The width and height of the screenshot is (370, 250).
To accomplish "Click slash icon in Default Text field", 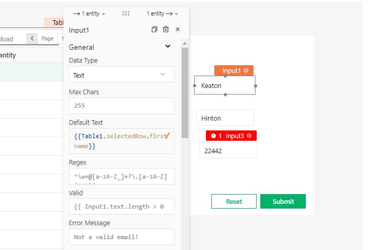I will 169,136.
